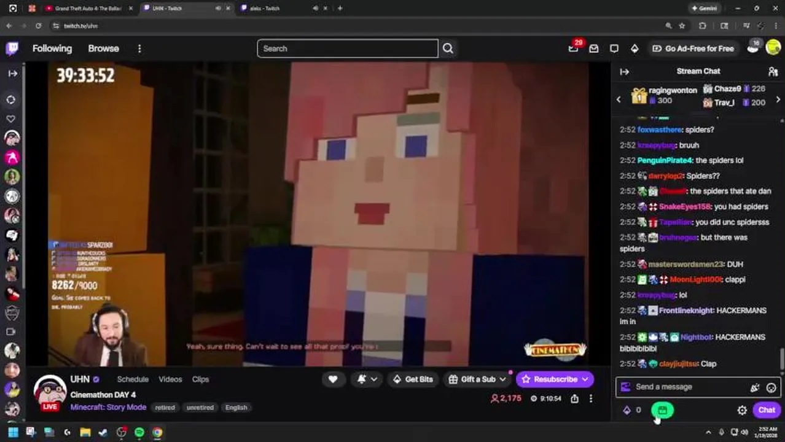Open browser extensions puzzle icon
The image size is (785, 442).
702,26
